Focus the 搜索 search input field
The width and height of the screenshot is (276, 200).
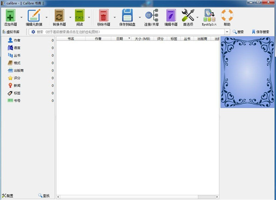click(130, 32)
